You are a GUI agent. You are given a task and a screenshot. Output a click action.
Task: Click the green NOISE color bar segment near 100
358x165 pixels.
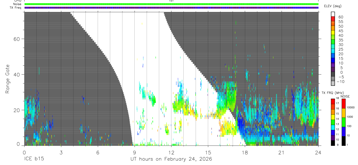click(x=343, y=122)
